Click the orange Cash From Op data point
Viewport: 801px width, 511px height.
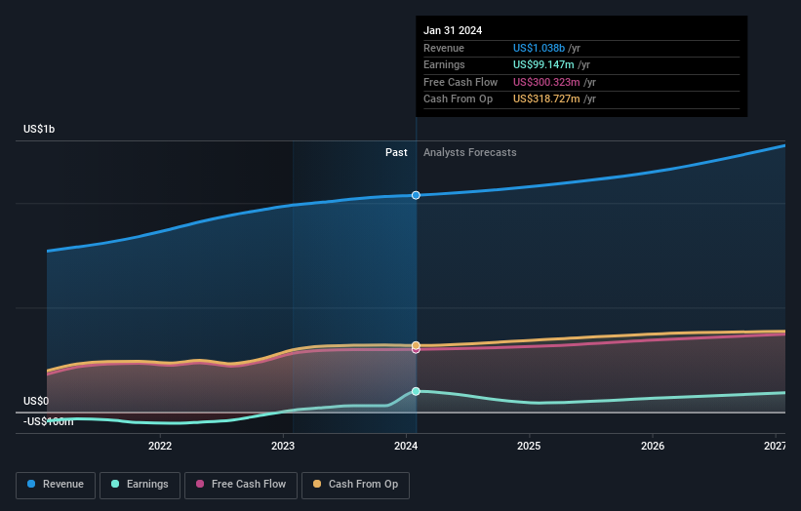pyautogui.click(x=416, y=345)
